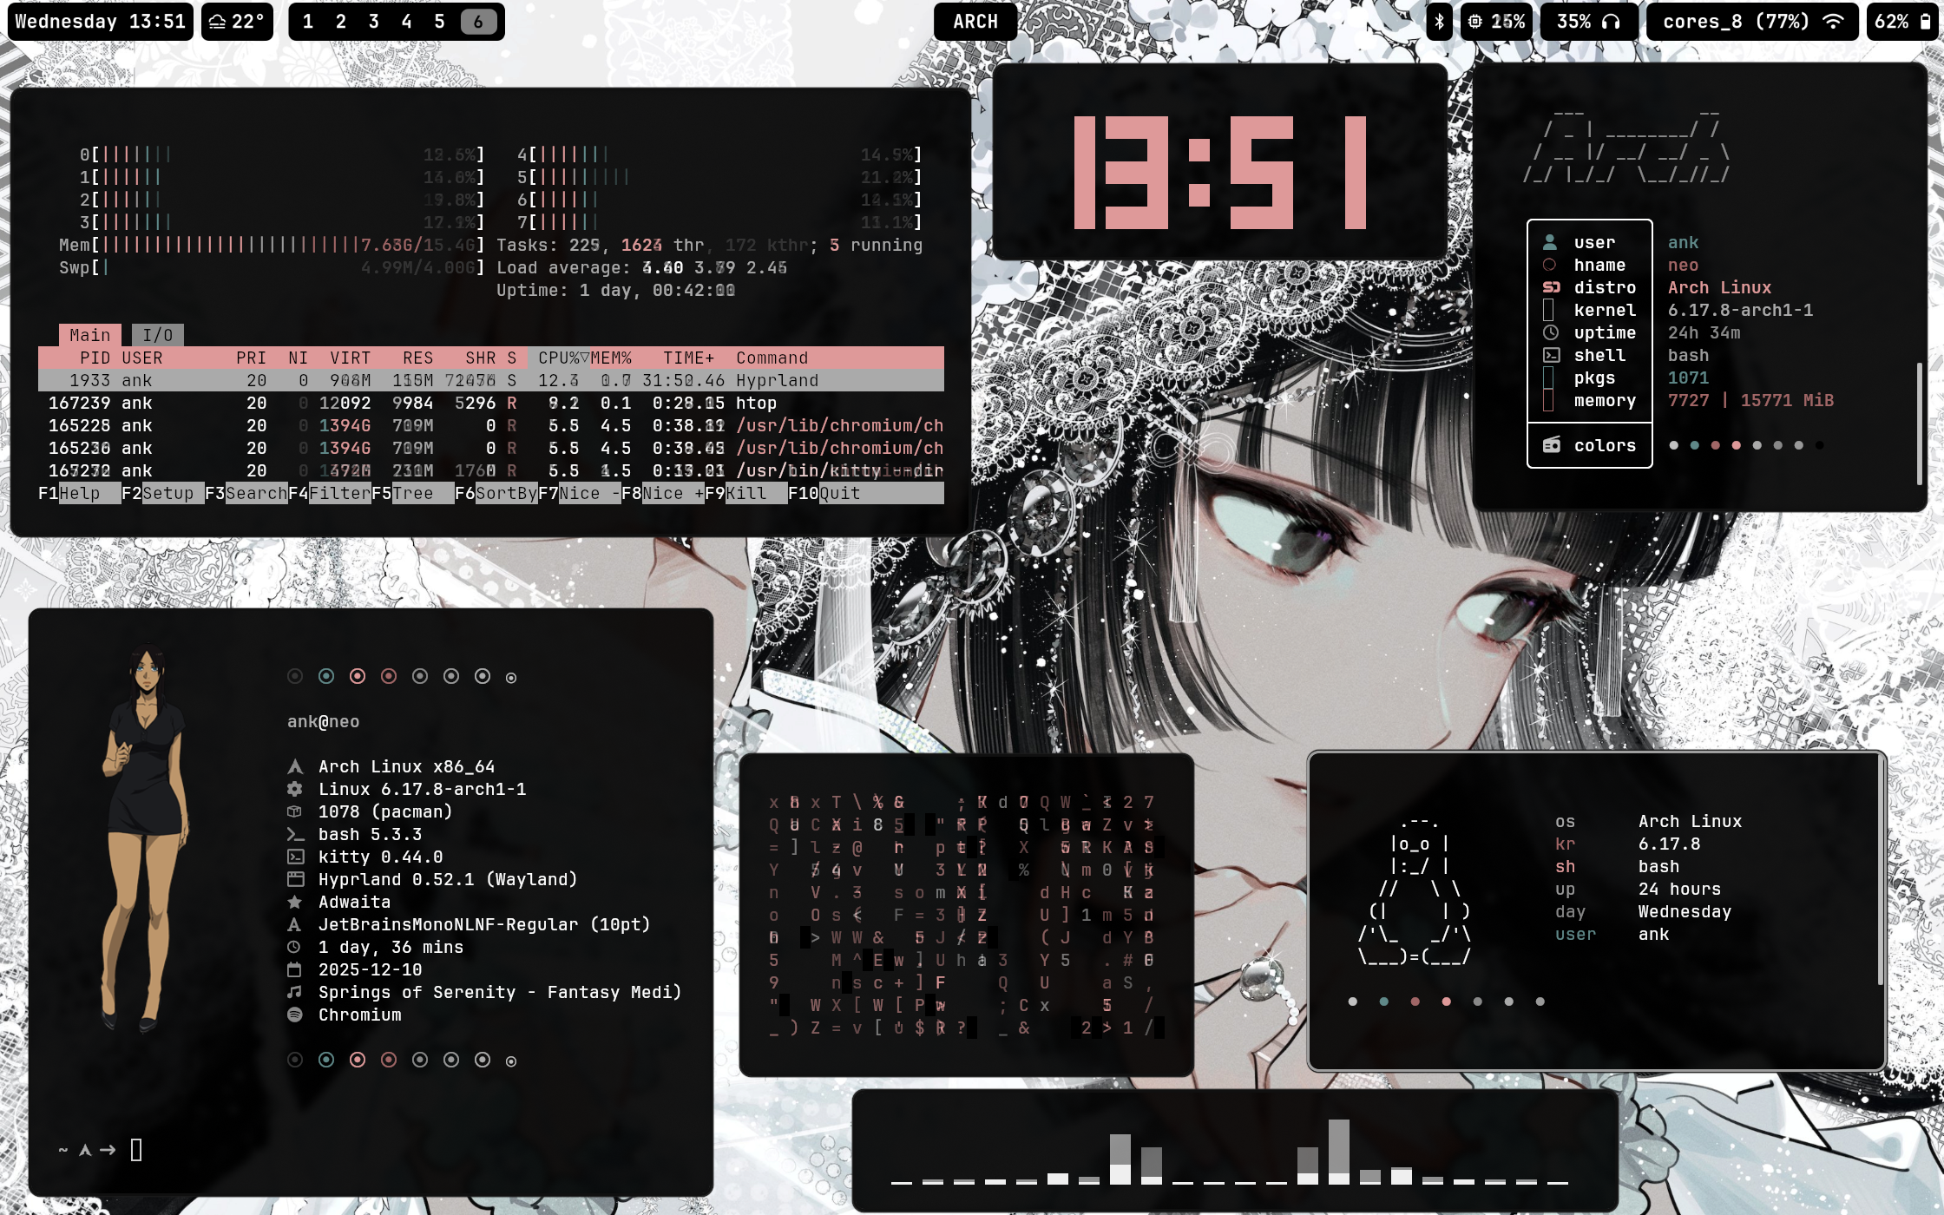Switch to workspace 3

coord(373,22)
